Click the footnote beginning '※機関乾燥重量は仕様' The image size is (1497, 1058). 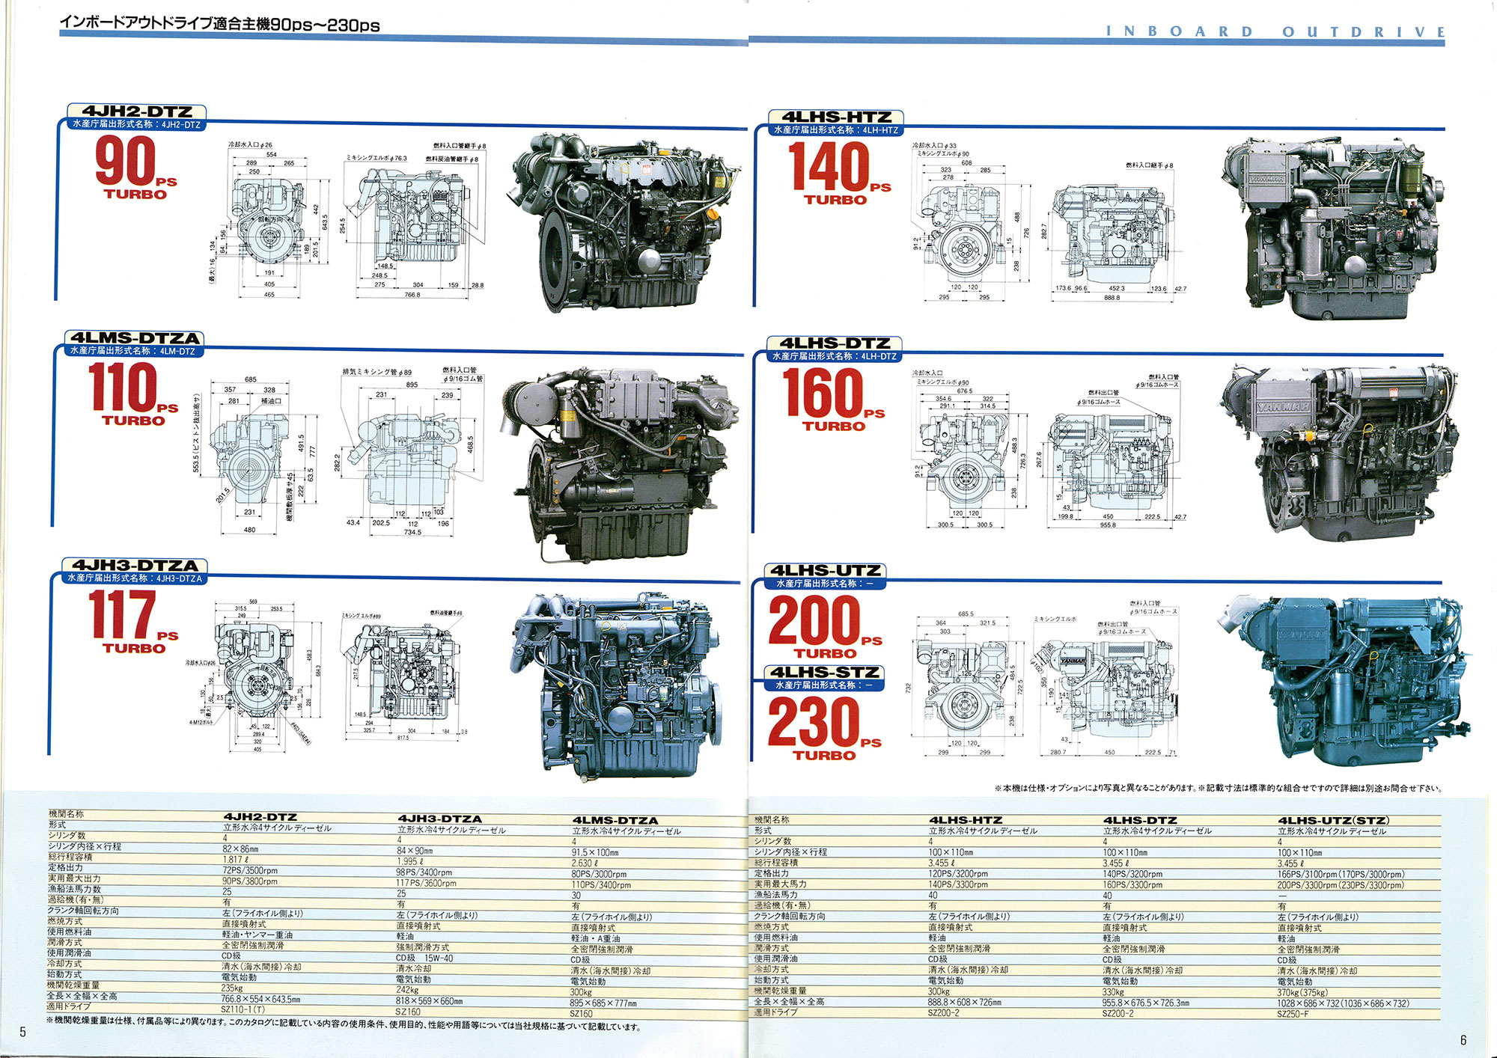(x=344, y=1026)
